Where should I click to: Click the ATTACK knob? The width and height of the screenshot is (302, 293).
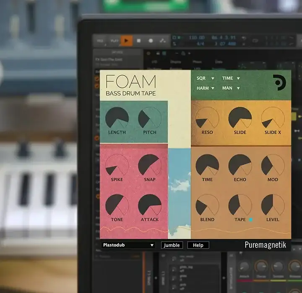(150, 206)
